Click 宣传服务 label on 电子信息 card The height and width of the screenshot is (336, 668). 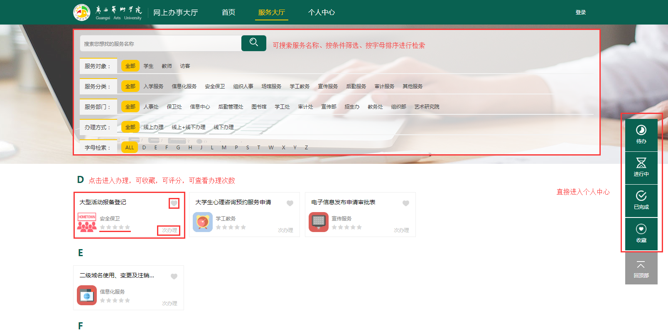click(342, 218)
